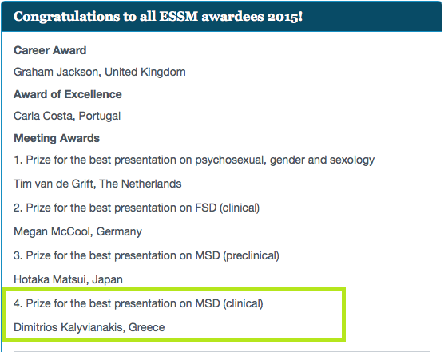The image size is (444, 352).
Task: Click Megan McCool, Germany entry
Action: [x=77, y=231]
